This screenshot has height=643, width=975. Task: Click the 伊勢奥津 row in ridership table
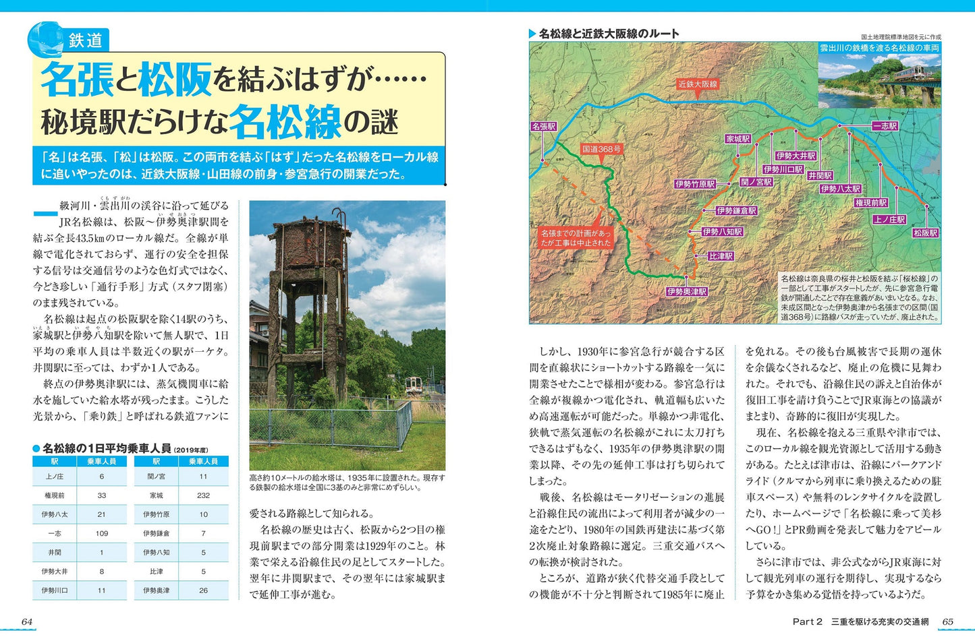pos(181,590)
